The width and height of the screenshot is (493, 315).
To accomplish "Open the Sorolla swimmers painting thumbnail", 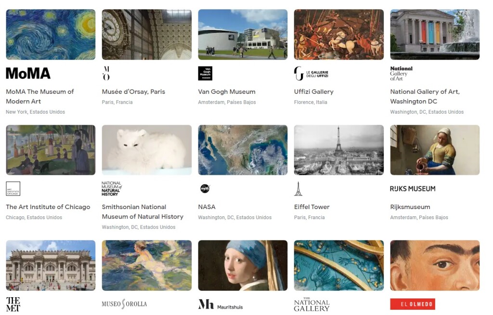I will [x=146, y=265].
